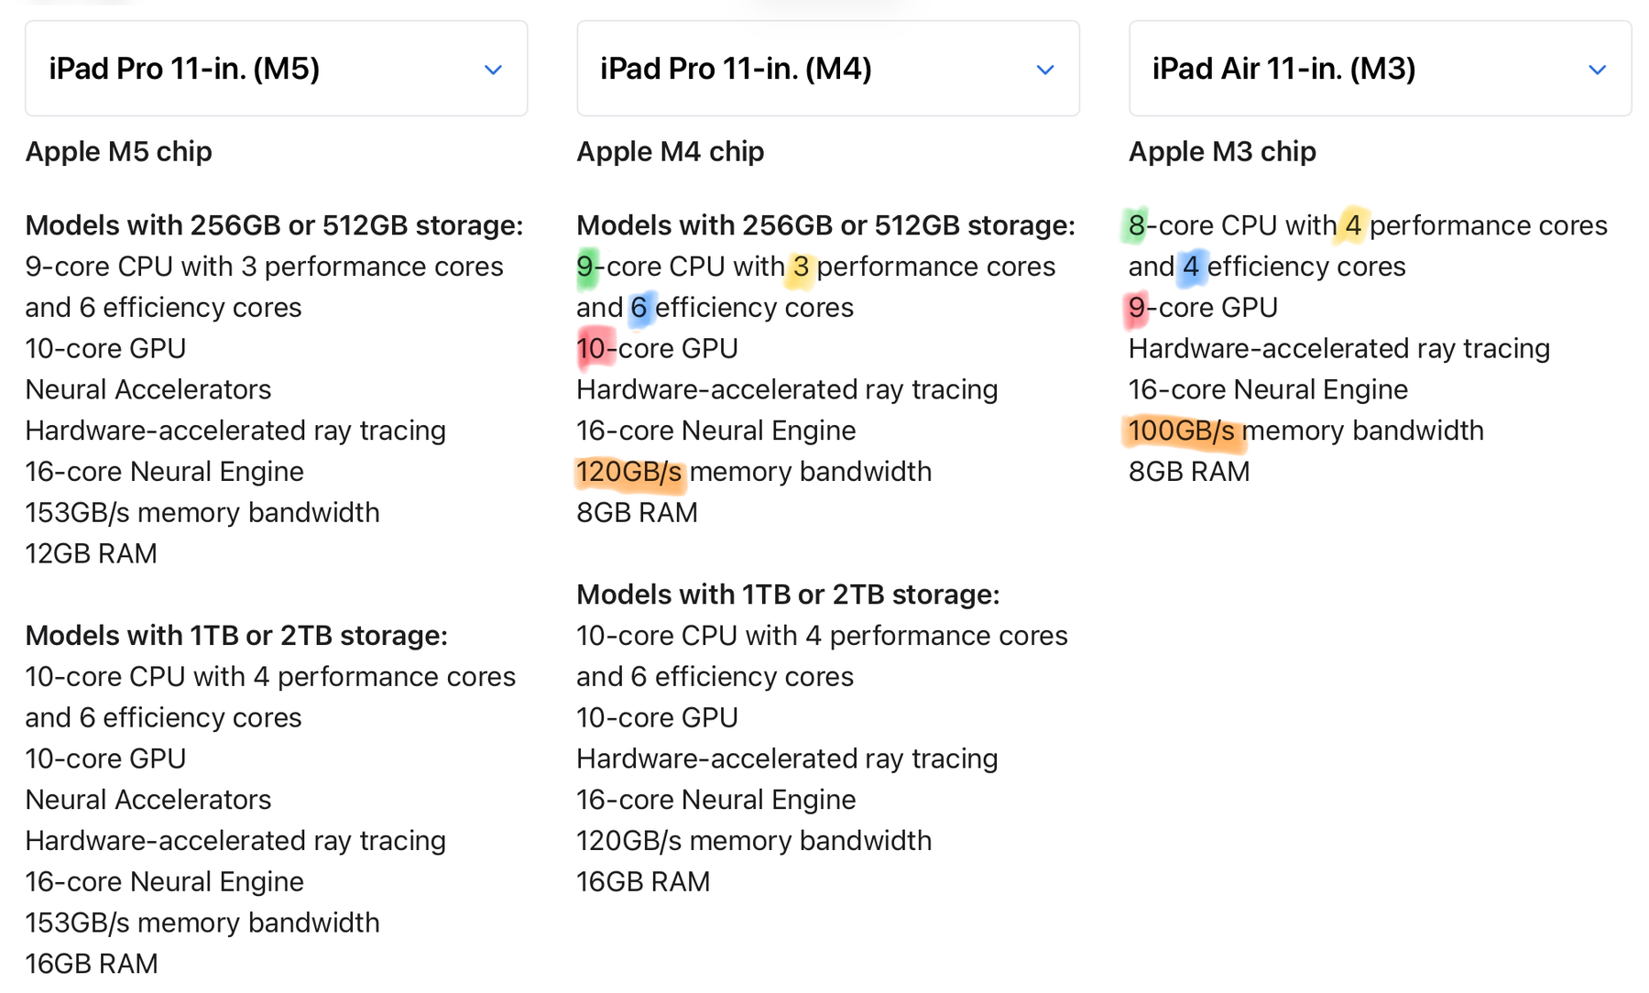
Task: Click the green-highlighted 8 in the M3 CPU line
Action: pyautogui.click(x=1136, y=225)
